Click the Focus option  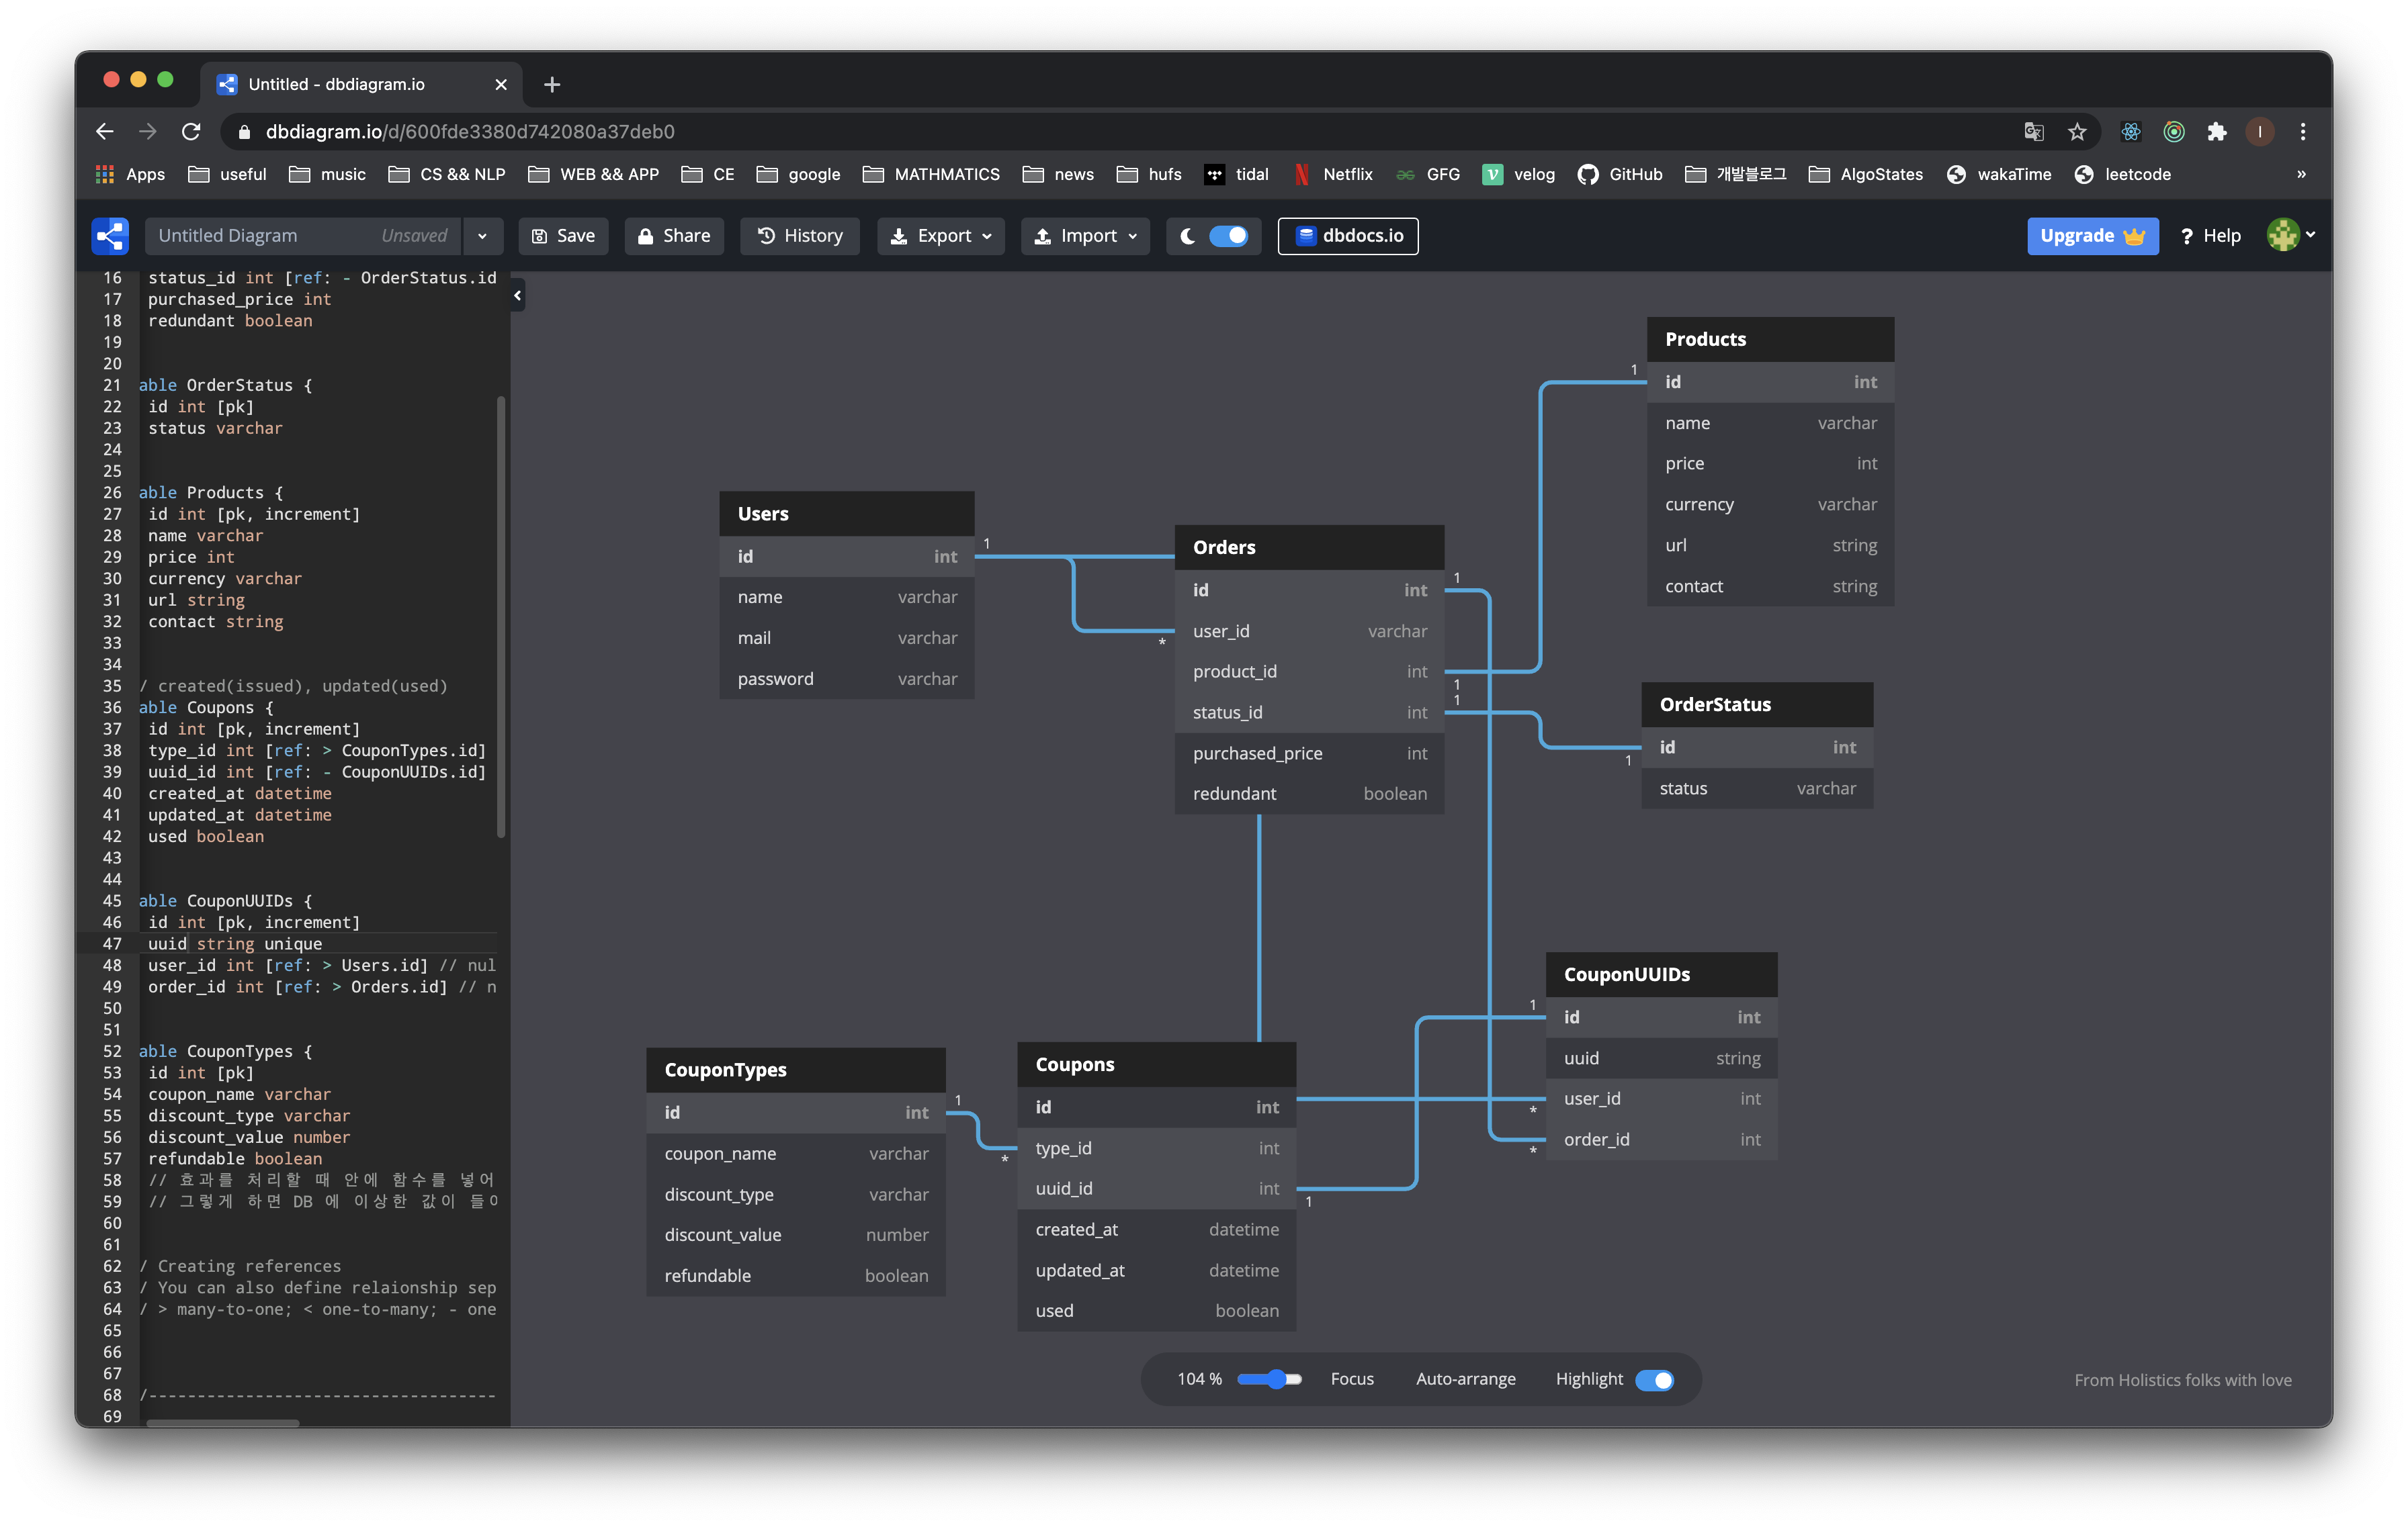[1352, 1379]
